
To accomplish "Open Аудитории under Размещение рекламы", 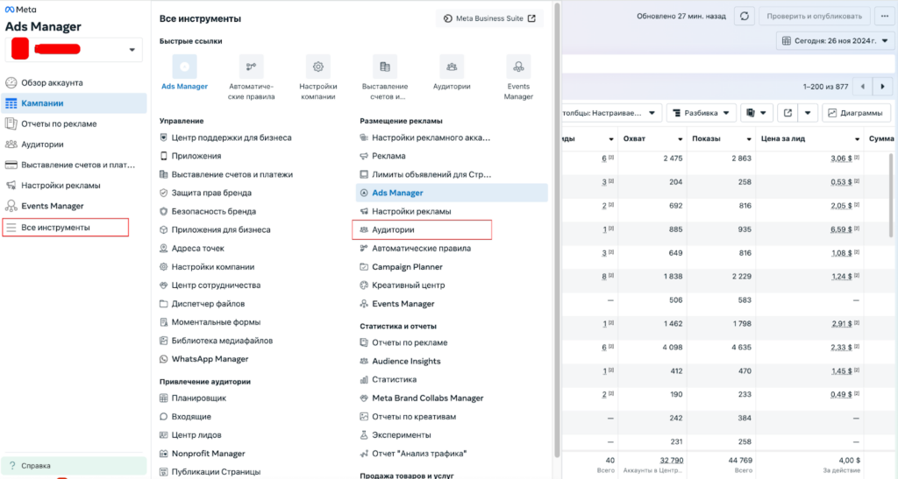I will point(422,229).
